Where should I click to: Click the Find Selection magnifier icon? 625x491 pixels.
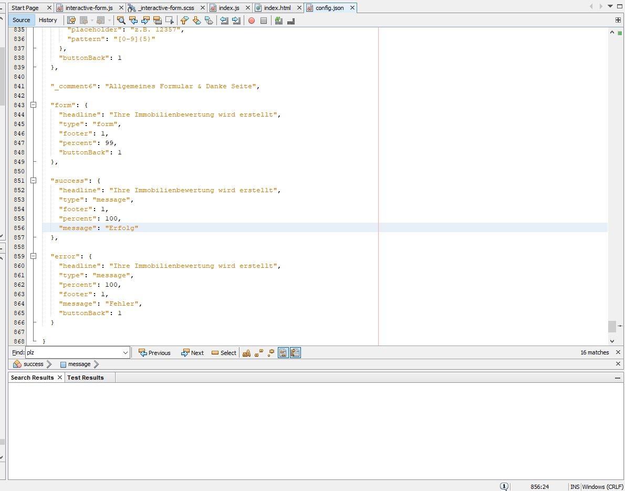(x=121, y=20)
